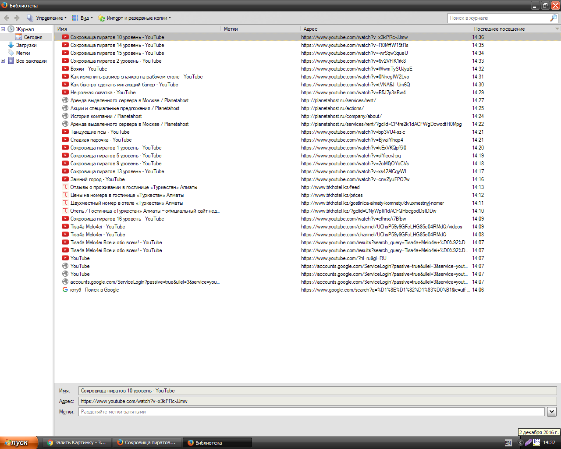
Task: Click the YouTube favicon beside 'Бояки - YouTube'
Action: (65, 69)
